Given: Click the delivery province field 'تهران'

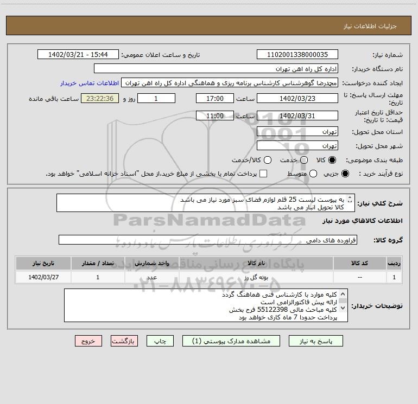Looking at the screenshot, I should (x=297, y=132).
